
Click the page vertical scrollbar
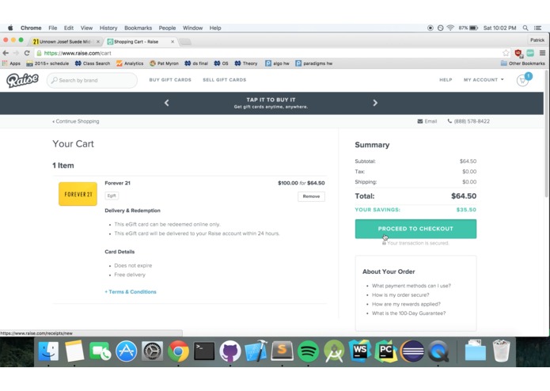[547, 133]
